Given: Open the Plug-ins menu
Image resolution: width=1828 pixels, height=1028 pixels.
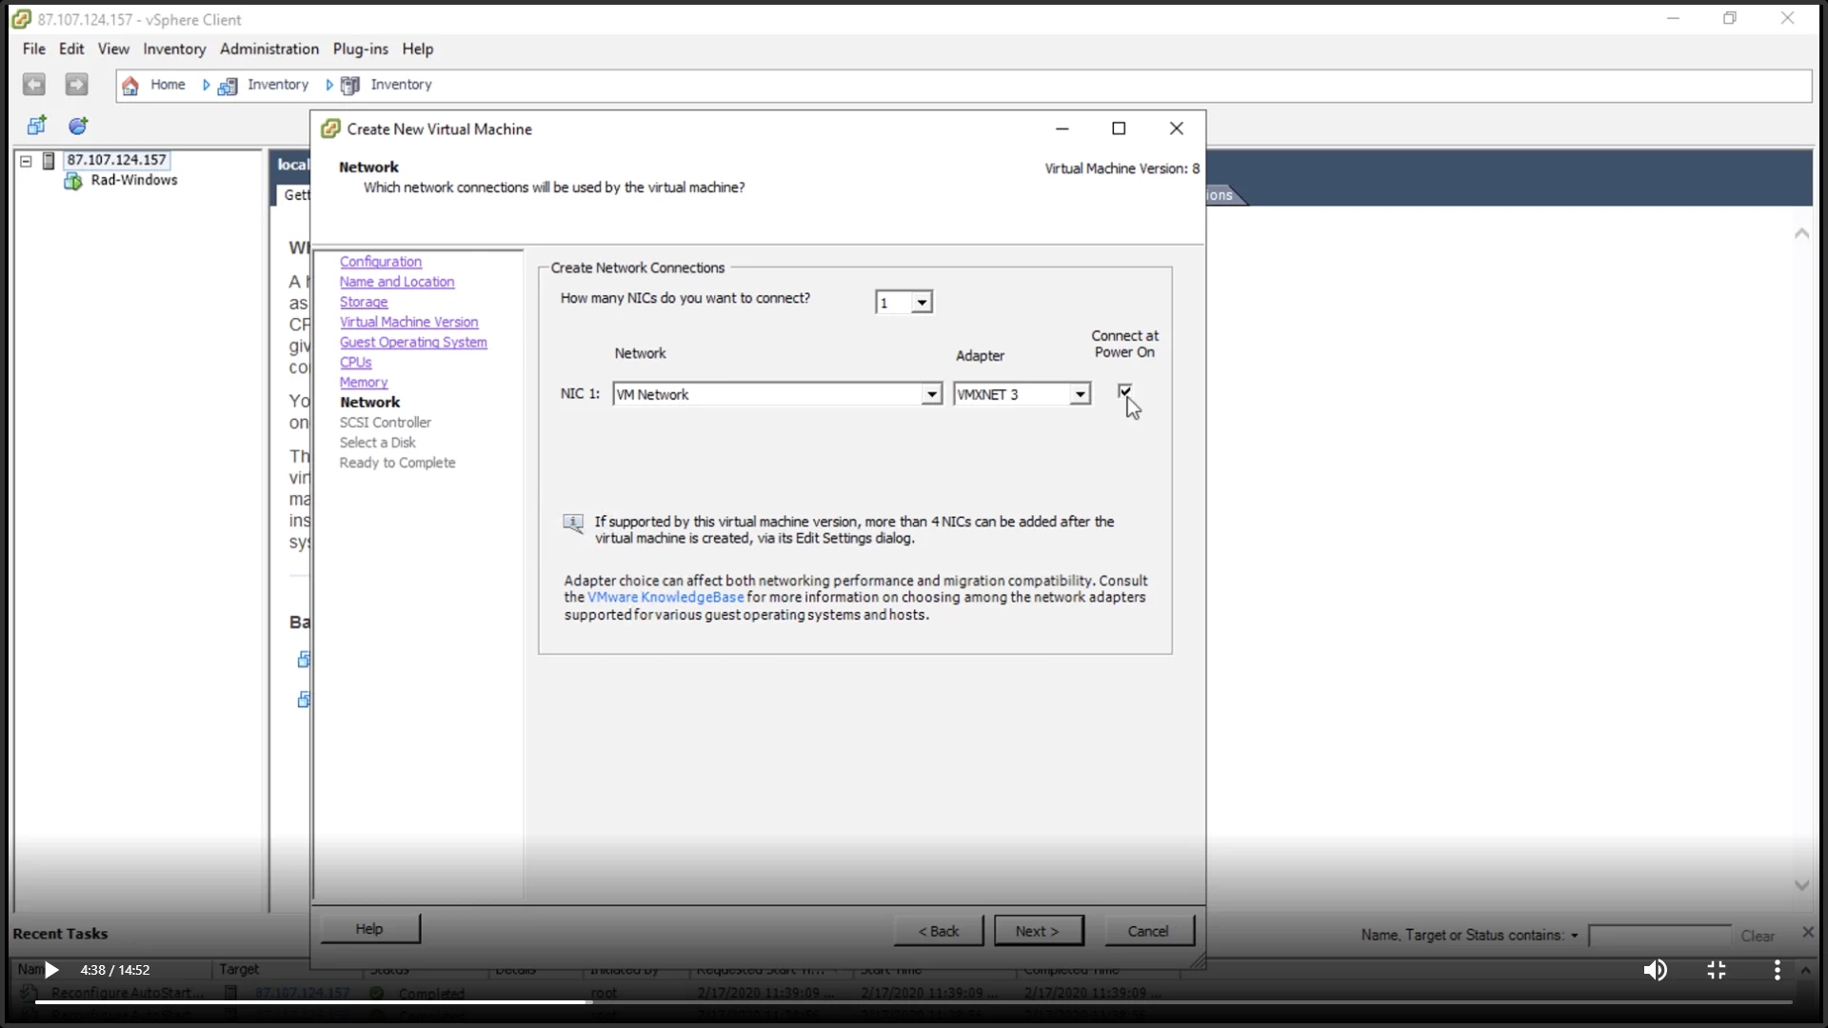Looking at the screenshot, I should pos(360,49).
